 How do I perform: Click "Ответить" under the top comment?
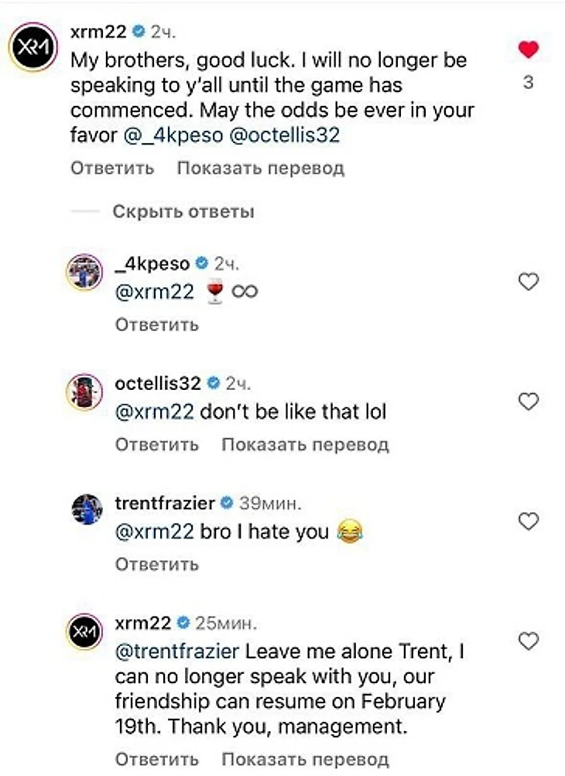[x=112, y=168]
